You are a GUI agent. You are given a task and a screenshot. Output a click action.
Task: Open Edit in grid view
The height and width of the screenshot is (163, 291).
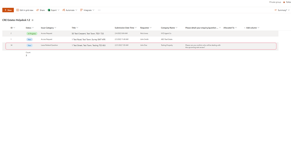coord(25,10)
